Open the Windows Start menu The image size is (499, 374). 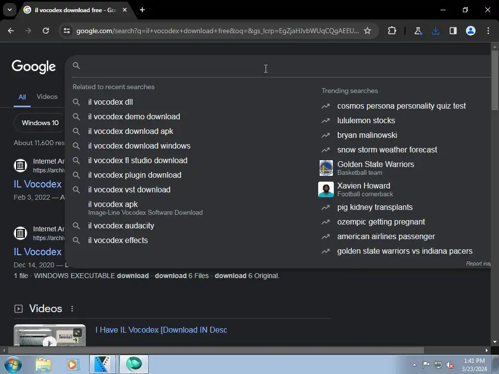tap(12, 364)
